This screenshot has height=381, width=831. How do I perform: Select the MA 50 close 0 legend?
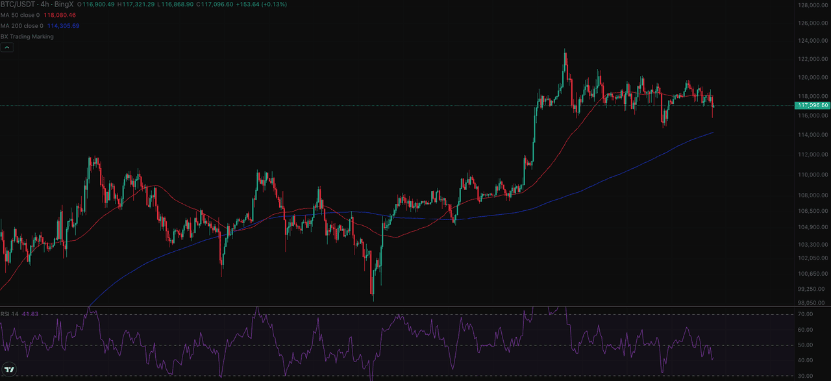[19, 15]
